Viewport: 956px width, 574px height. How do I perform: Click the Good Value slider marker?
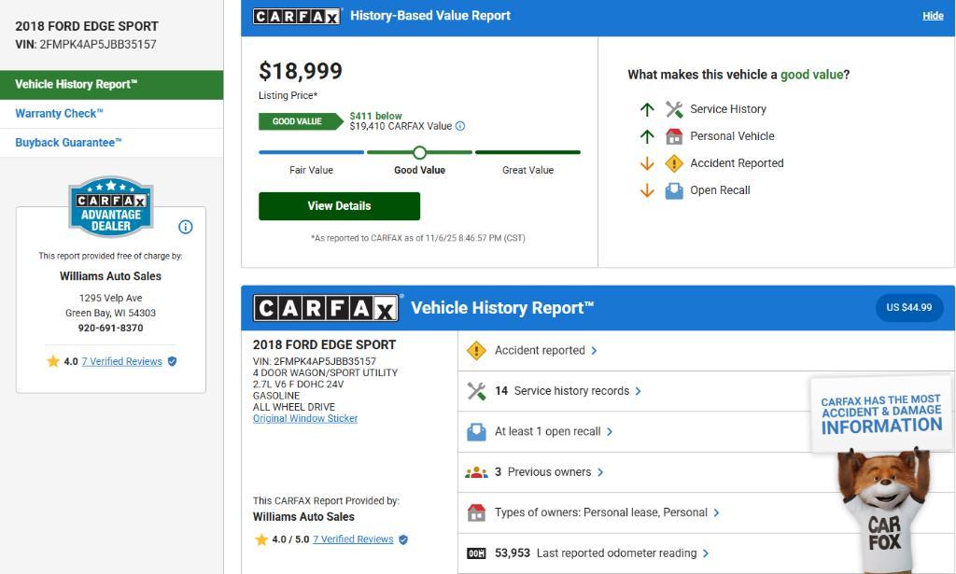point(419,152)
